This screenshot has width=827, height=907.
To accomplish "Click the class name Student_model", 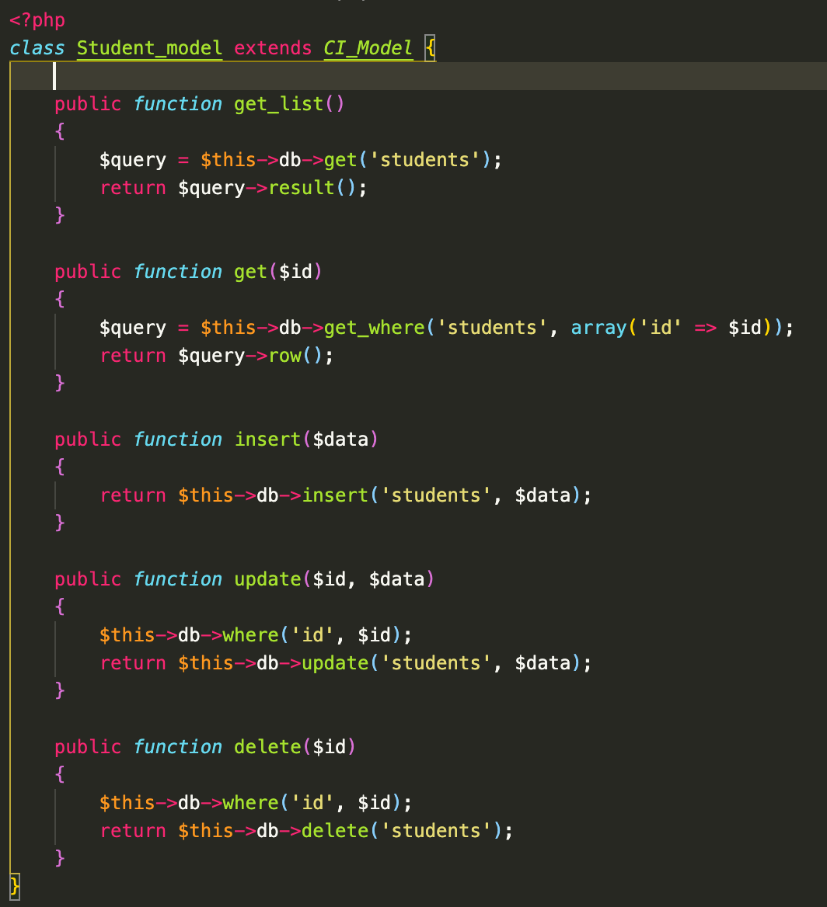I will click(148, 47).
